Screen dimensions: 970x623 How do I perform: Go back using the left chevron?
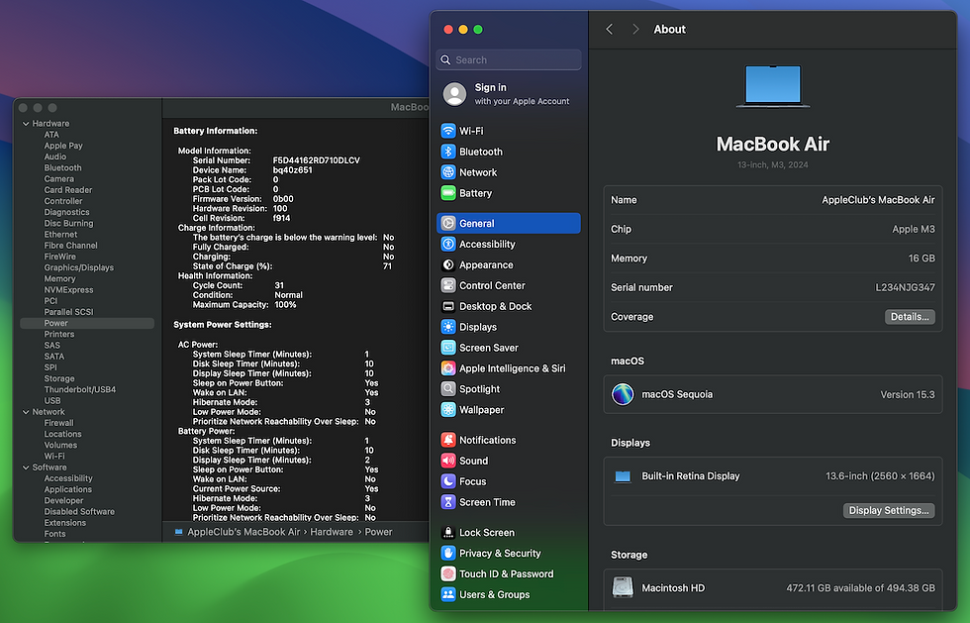(610, 29)
